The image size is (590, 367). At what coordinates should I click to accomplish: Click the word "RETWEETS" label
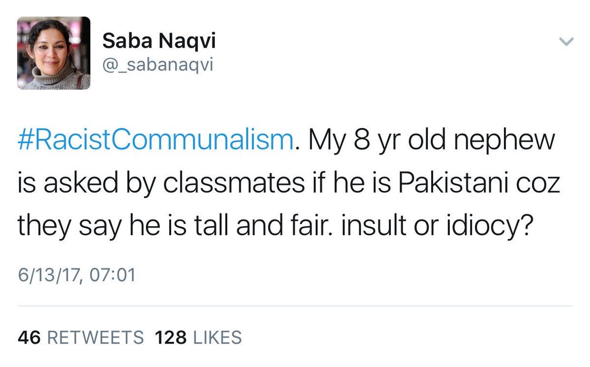[94, 338]
